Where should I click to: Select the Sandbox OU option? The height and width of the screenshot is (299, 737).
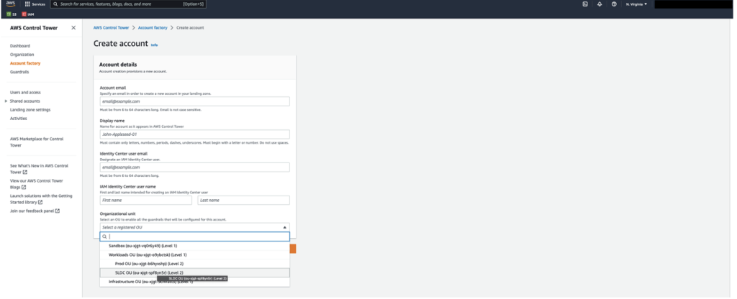coord(194,246)
